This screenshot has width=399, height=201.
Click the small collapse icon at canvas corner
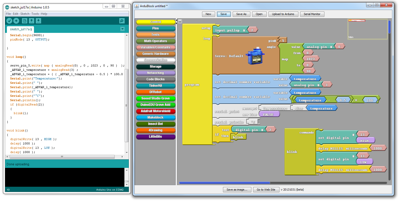tap(180, 21)
